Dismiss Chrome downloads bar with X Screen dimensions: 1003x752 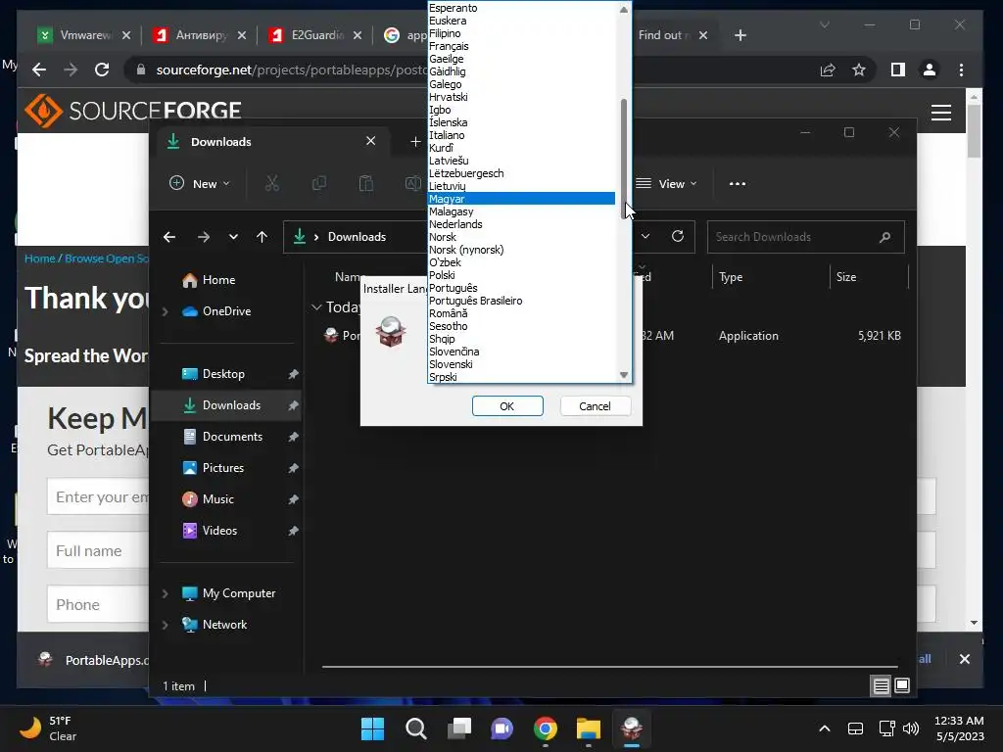964,659
